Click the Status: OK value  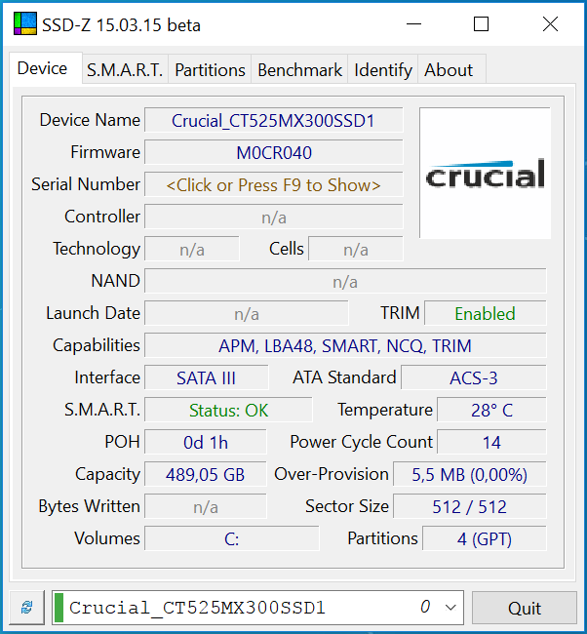click(x=228, y=410)
